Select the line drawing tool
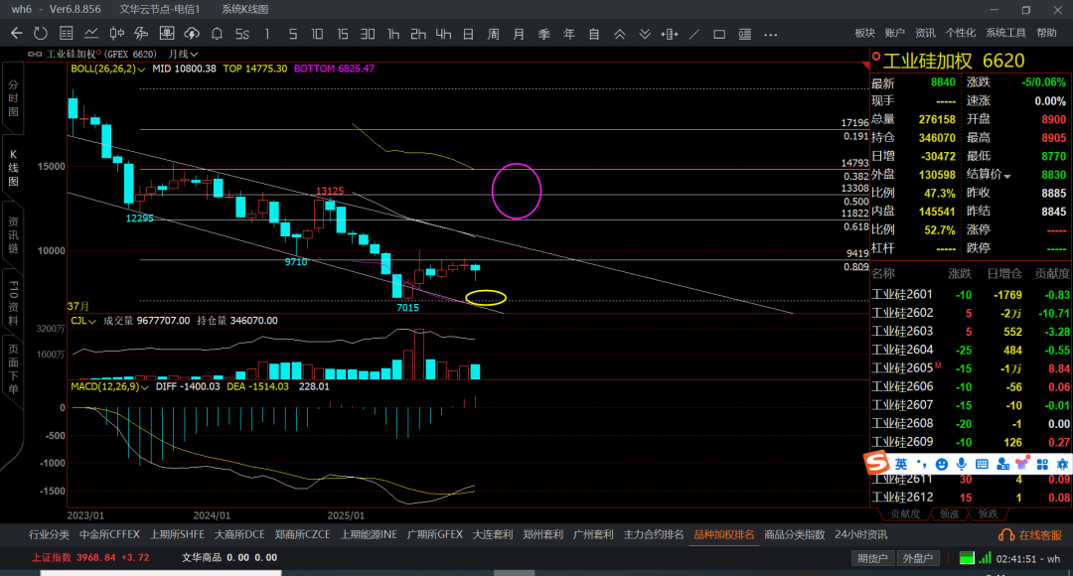The width and height of the screenshot is (1073, 576). pyautogui.click(x=694, y=34)
